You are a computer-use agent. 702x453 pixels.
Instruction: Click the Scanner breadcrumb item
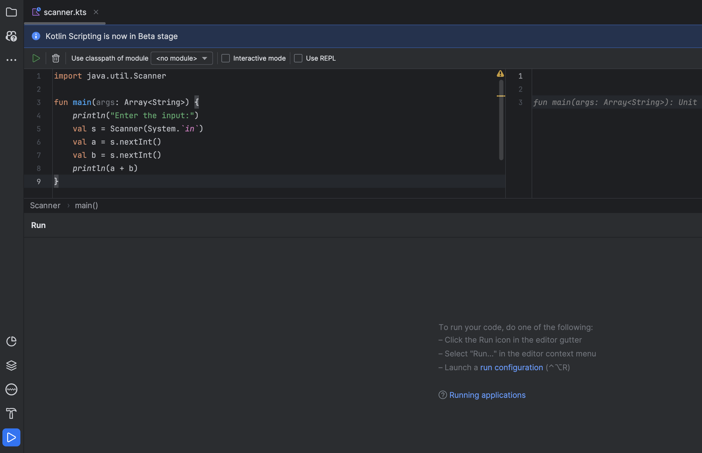(45, 205)
